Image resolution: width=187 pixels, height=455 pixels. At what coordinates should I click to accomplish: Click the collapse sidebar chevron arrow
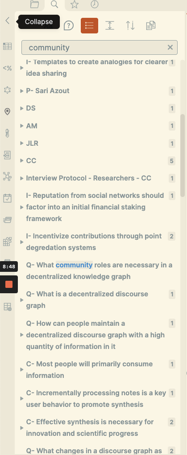pos(8,20)
